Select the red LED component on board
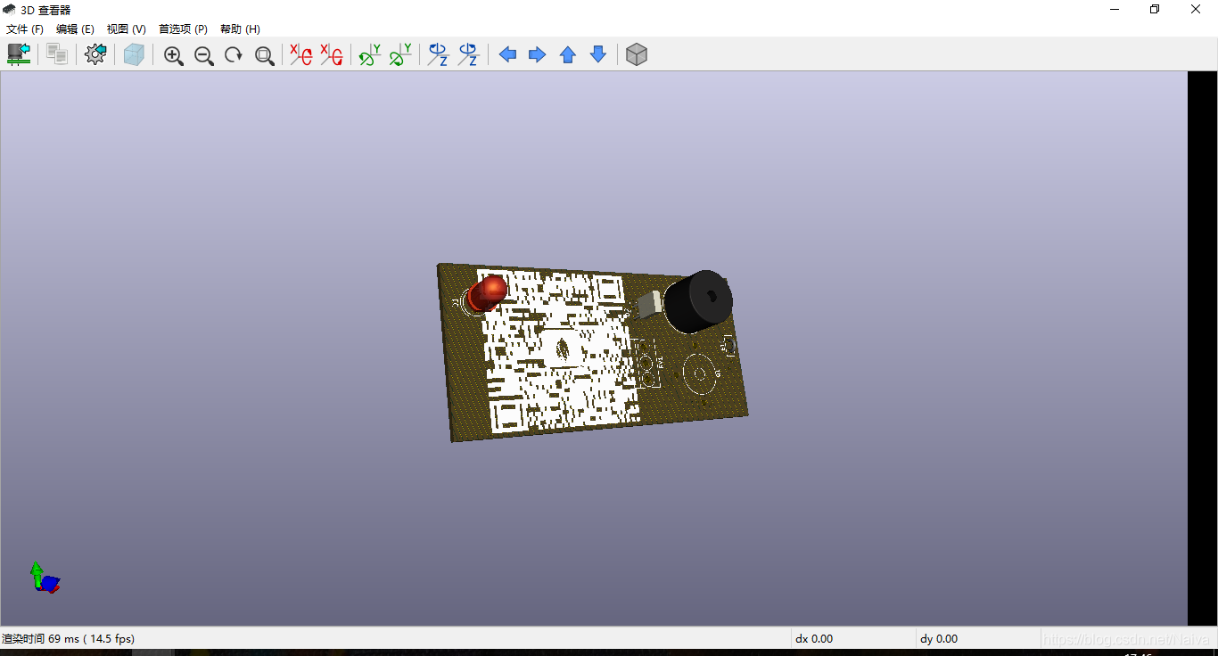This screenshot has height=656, width=1218. (486, 292)
